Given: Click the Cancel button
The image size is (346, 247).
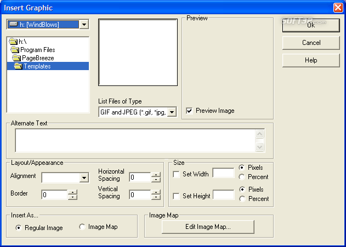Looking at the screenshot, I should pos(311,43).
